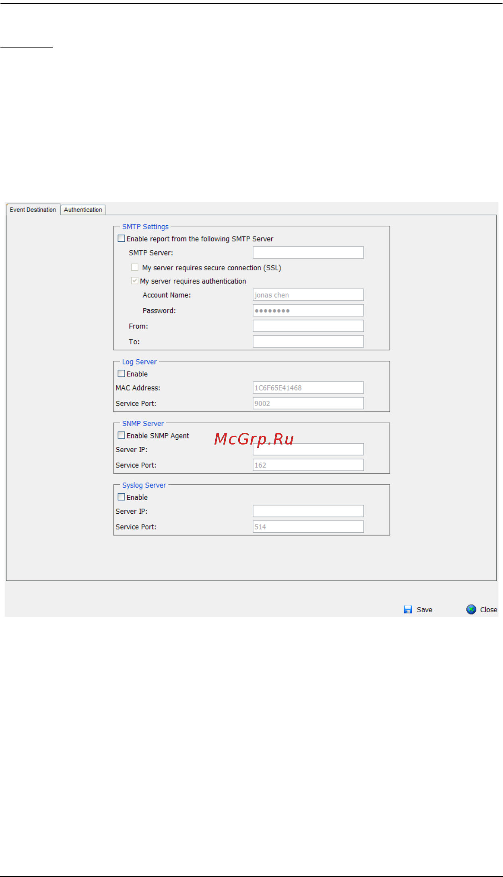
Task: Check Enable SNMP Agent
Action: click(x=121, y=435)
